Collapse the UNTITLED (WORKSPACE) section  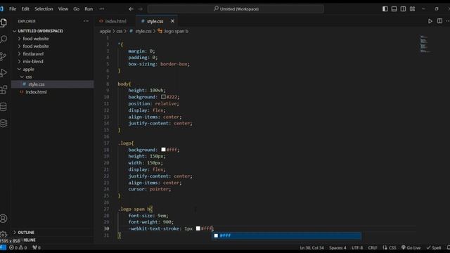point(40,31)
